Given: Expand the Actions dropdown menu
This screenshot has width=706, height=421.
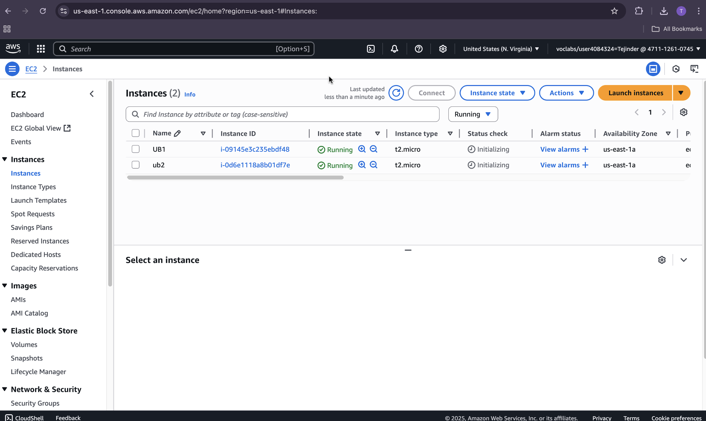Looking at the screenshot, I should point(566,93).
